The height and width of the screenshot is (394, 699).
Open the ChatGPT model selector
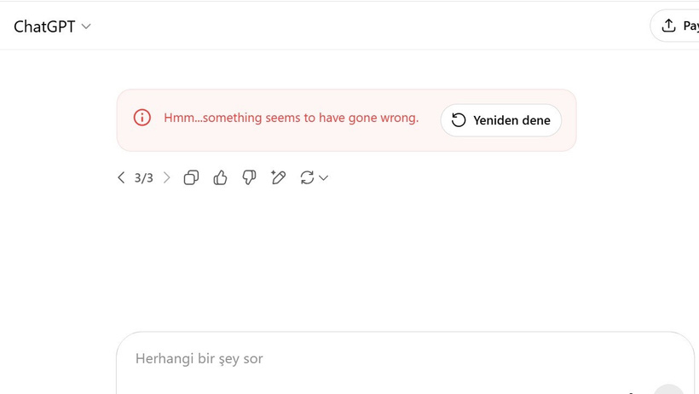(x=52, y=26)
